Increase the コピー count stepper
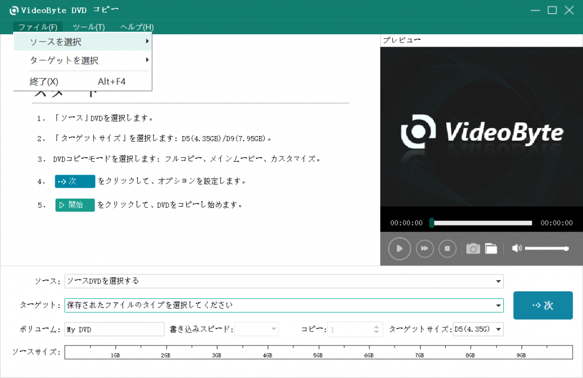The height and width of the screenshot is (378, 583). point(376,326)
